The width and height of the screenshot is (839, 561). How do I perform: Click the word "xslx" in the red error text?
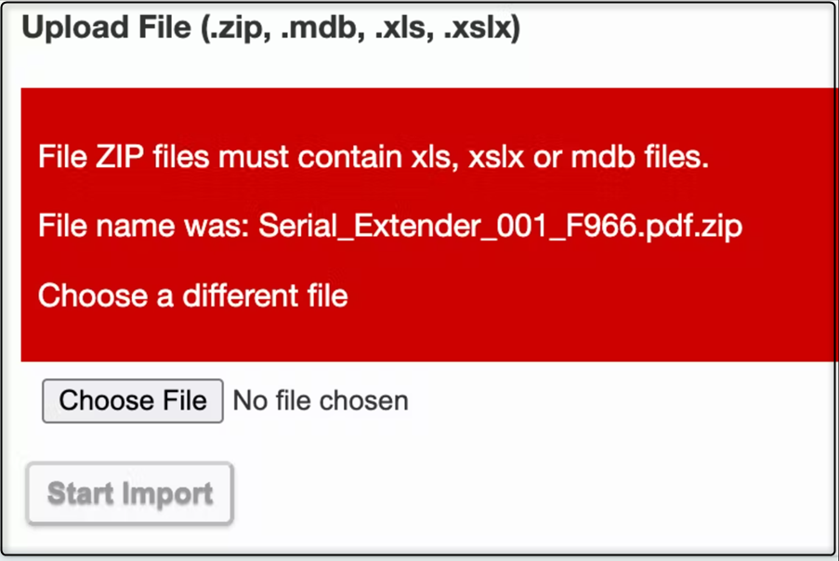click(x=495, y=157)
